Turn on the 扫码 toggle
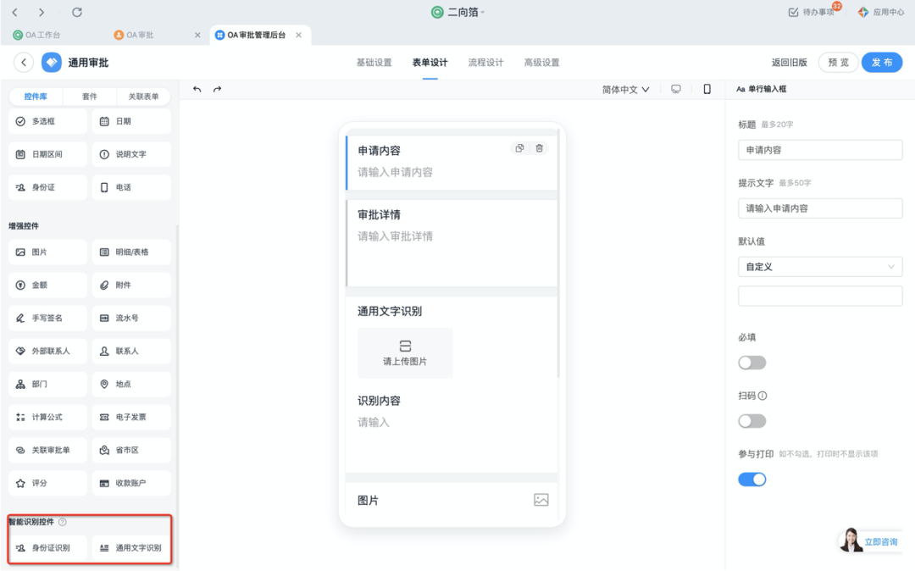This screenshot has height=571, width=915. pos(751,421)
